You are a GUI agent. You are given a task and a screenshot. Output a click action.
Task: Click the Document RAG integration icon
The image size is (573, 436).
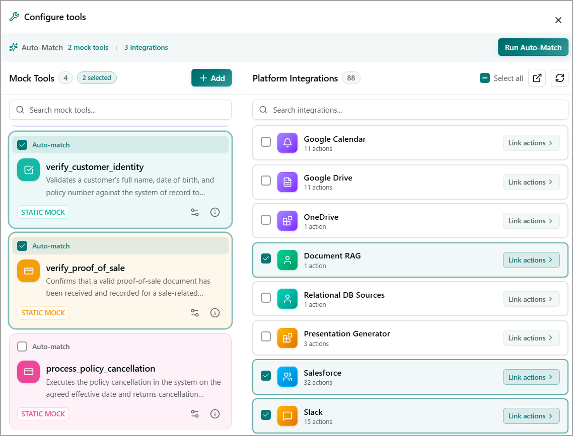(x=287, y=260)
